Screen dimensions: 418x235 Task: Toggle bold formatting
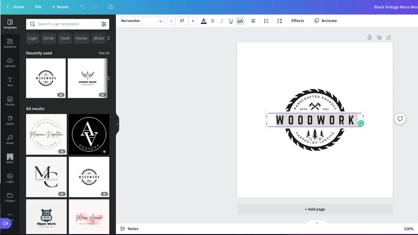point(213,21)
